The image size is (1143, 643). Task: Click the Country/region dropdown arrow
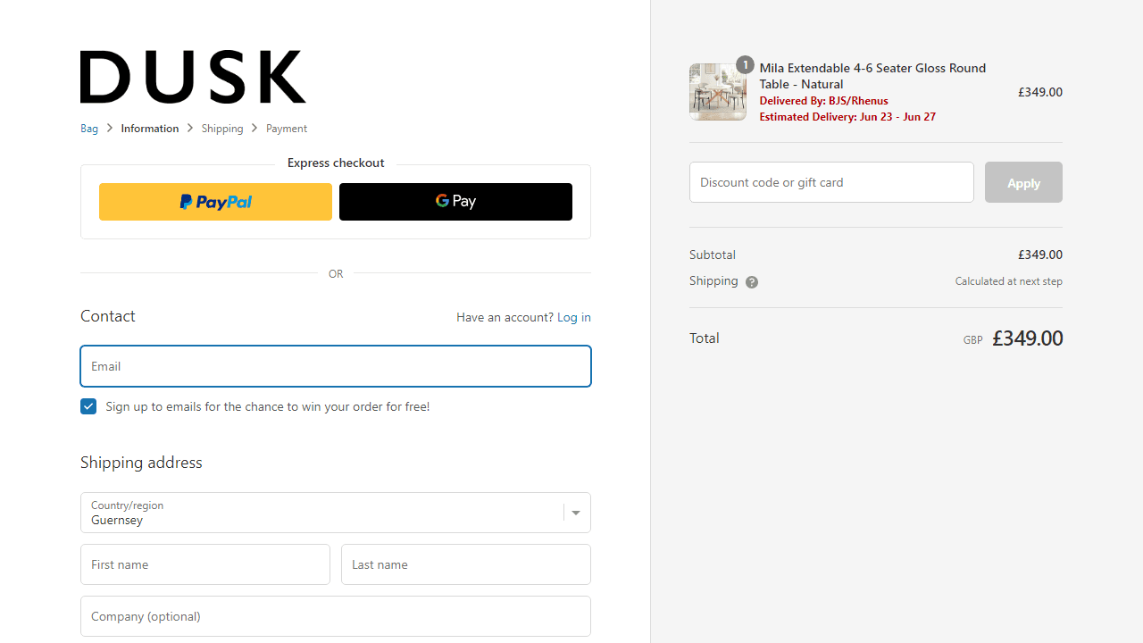coord(576,513)
